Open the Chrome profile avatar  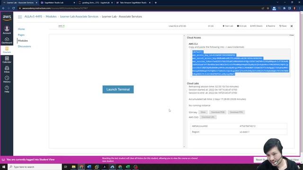pyautogui.click(x=294, y=8)
